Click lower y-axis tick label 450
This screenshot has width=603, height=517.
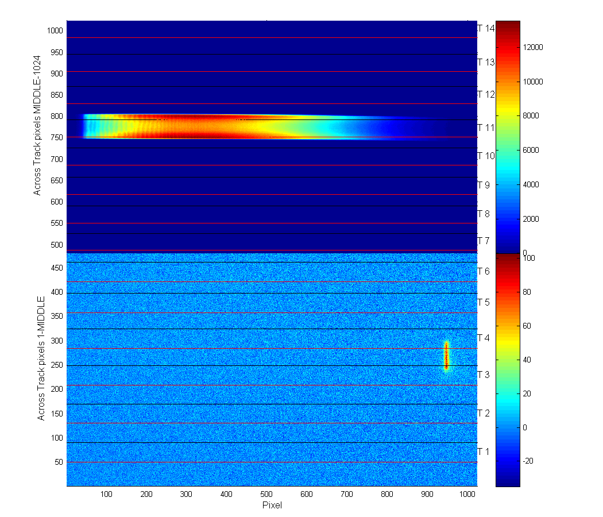(x=56, y=268)
